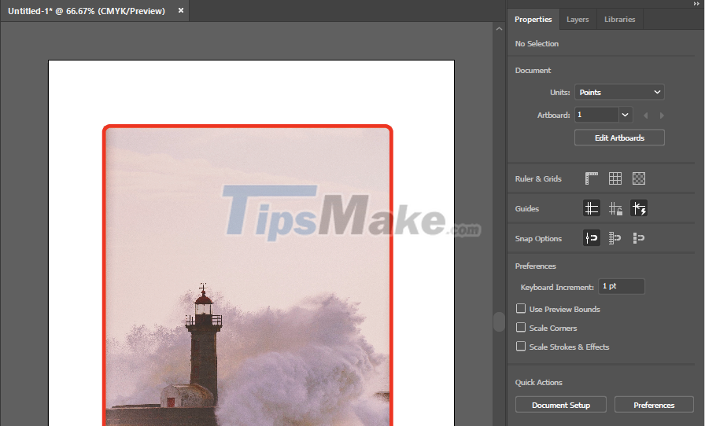The image size is (705, 426).
Task: Click the 'Document' section heading
Action: [x=533, y=71]
